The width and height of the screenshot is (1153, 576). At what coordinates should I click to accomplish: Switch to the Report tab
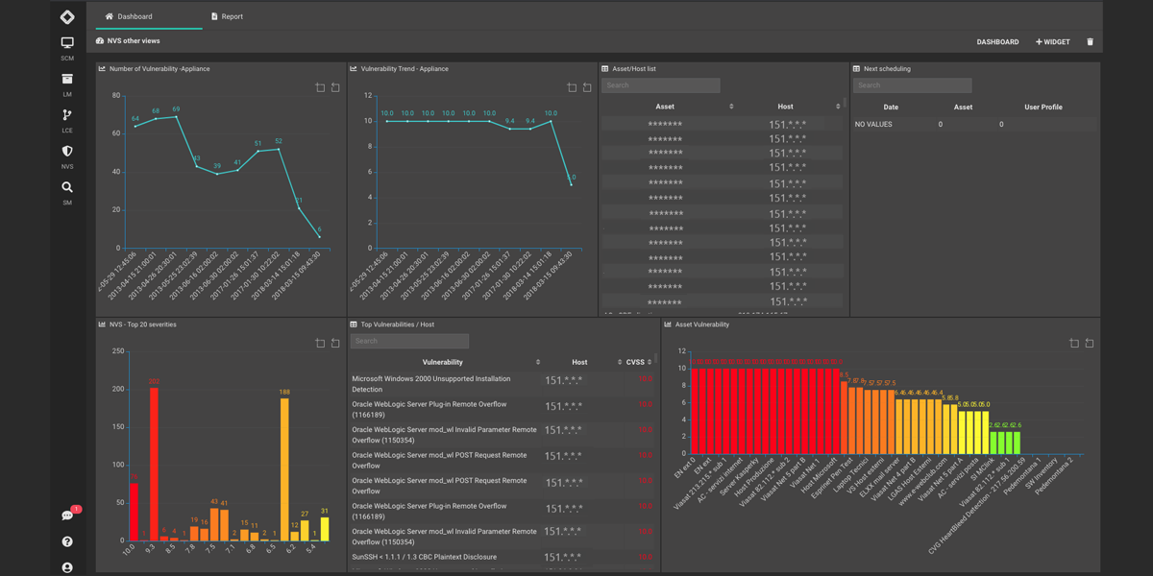(x=226, y=16)
